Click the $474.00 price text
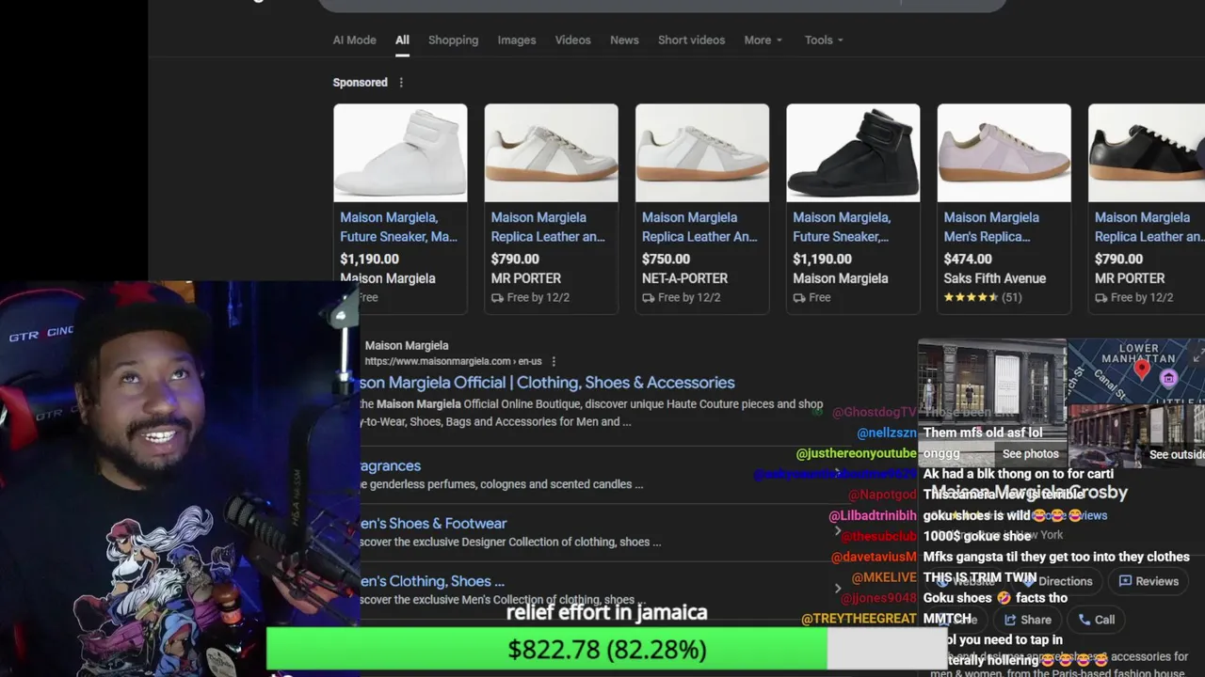 click(968, 259)
